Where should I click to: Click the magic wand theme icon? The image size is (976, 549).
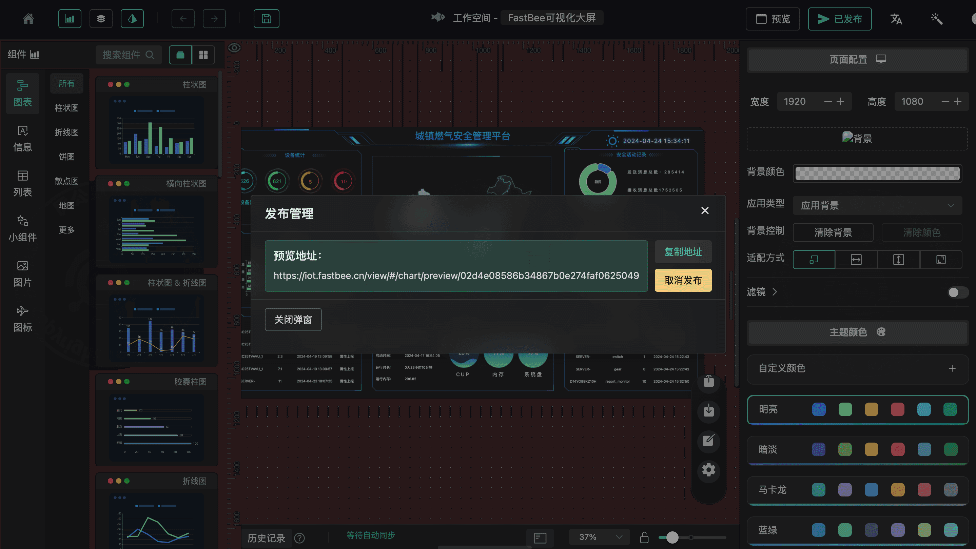point(937,19)
